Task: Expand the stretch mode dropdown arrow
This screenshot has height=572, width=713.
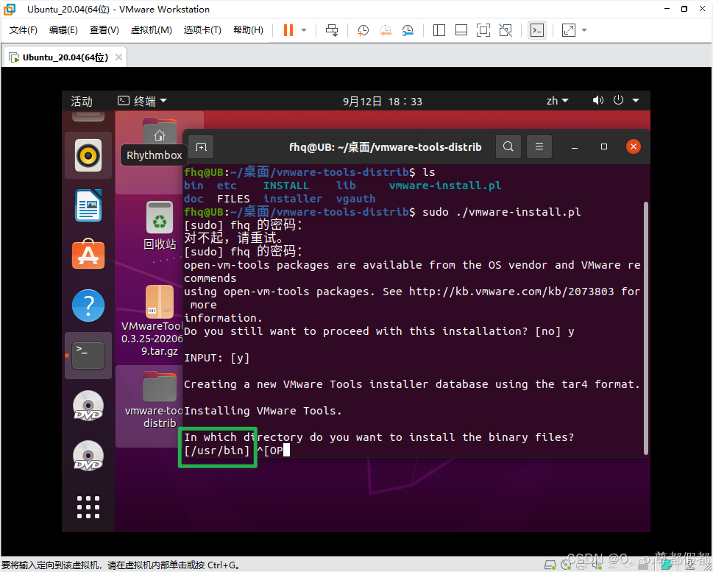Action: point(584,30)
